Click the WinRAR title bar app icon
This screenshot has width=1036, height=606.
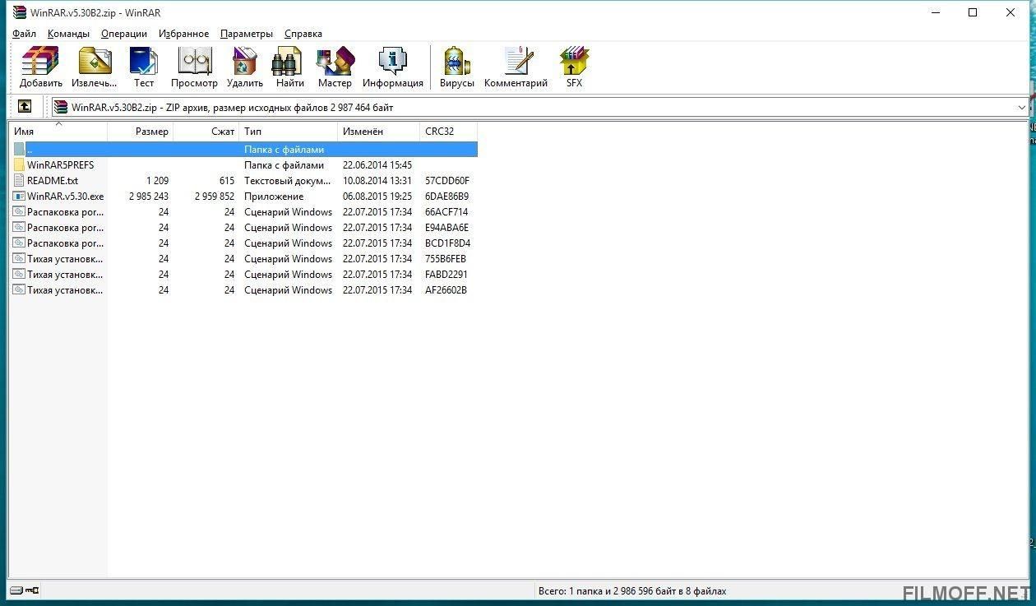point(19,12)
